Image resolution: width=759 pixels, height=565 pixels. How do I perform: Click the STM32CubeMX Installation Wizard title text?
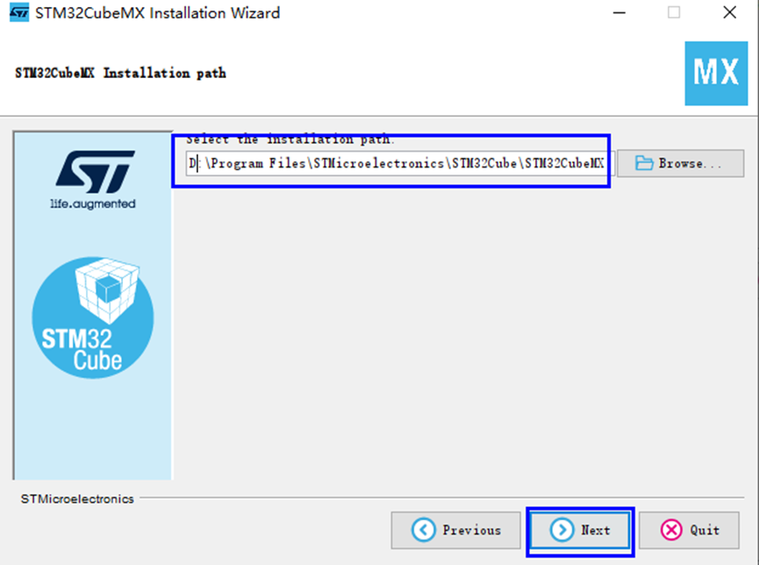click(x=158, y=12)
